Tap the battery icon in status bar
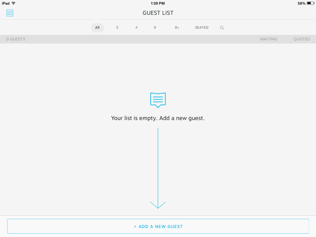Viewport: 316px width, 237px height. [310, 3]
